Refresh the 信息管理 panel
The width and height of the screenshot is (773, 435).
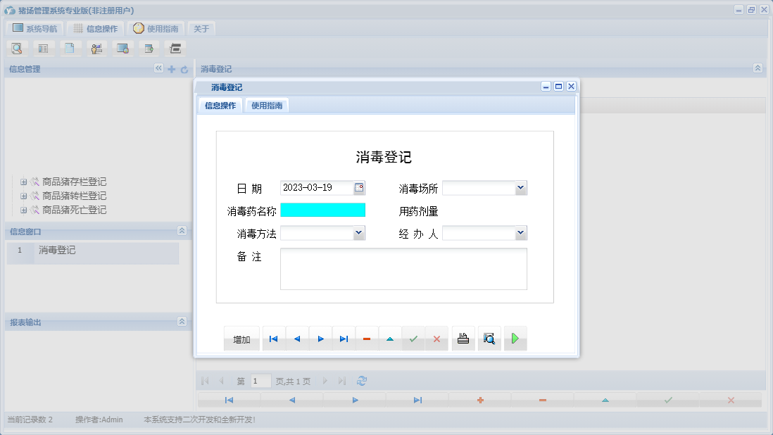click(x=184, y=69)
